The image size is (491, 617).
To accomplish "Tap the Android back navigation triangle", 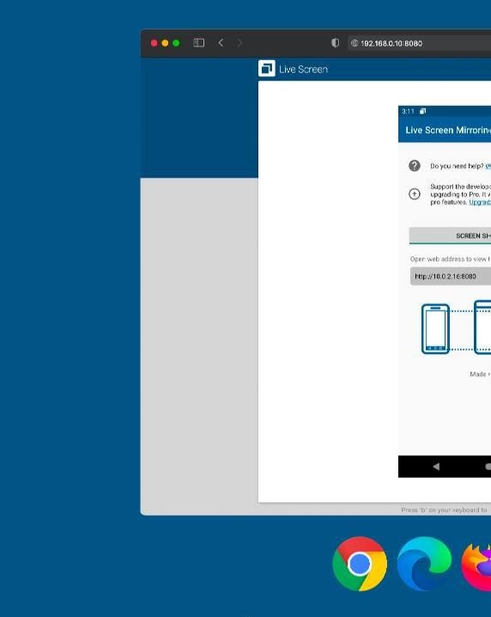I will [435, 467].
